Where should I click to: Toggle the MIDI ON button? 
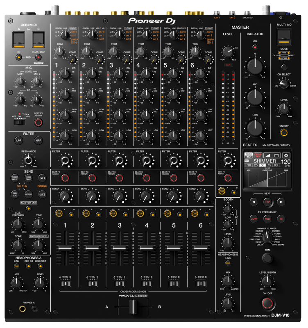pos(18,57)
